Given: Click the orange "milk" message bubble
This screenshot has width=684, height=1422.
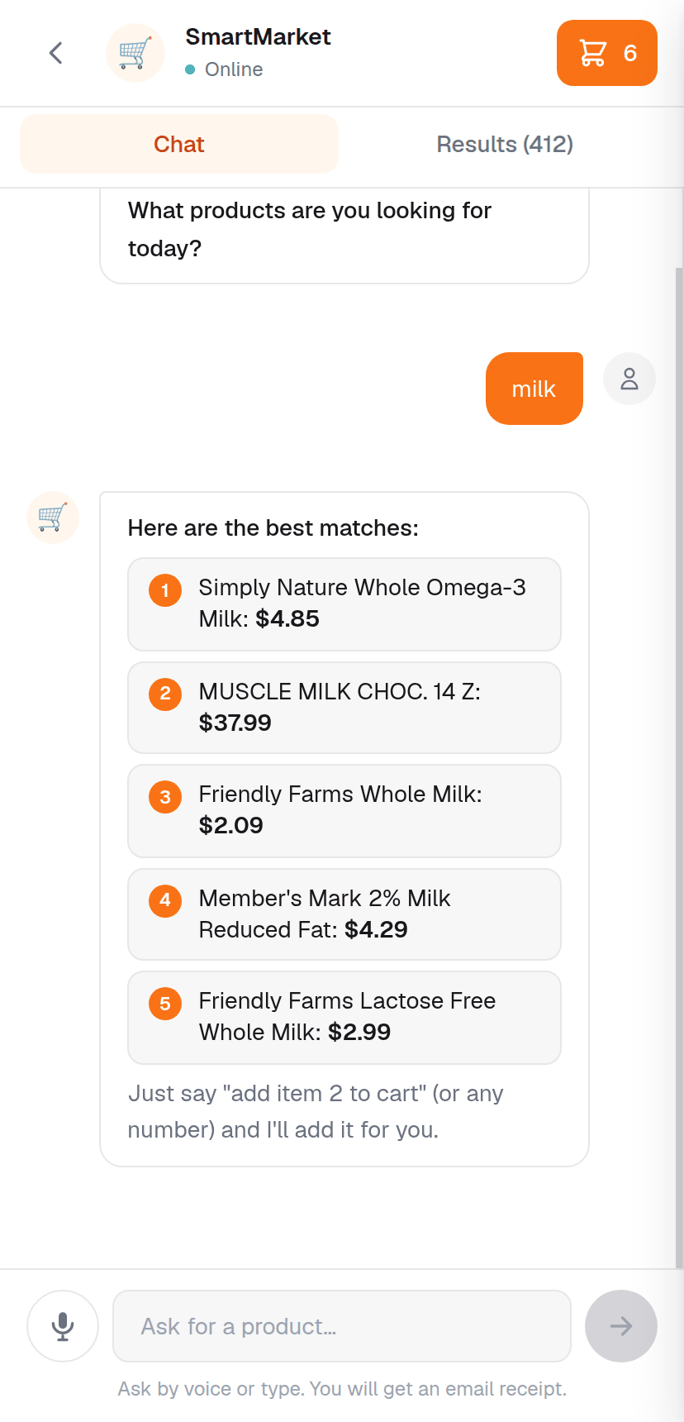Looking at the screenshot, I should click(x=534, y=389).
